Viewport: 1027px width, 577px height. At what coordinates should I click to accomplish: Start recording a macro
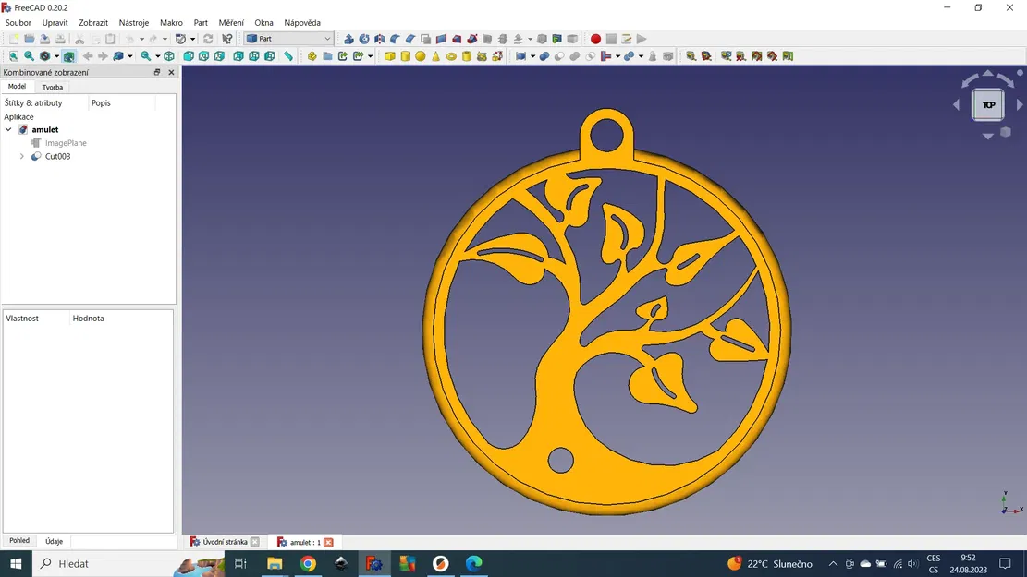(595, 39)
